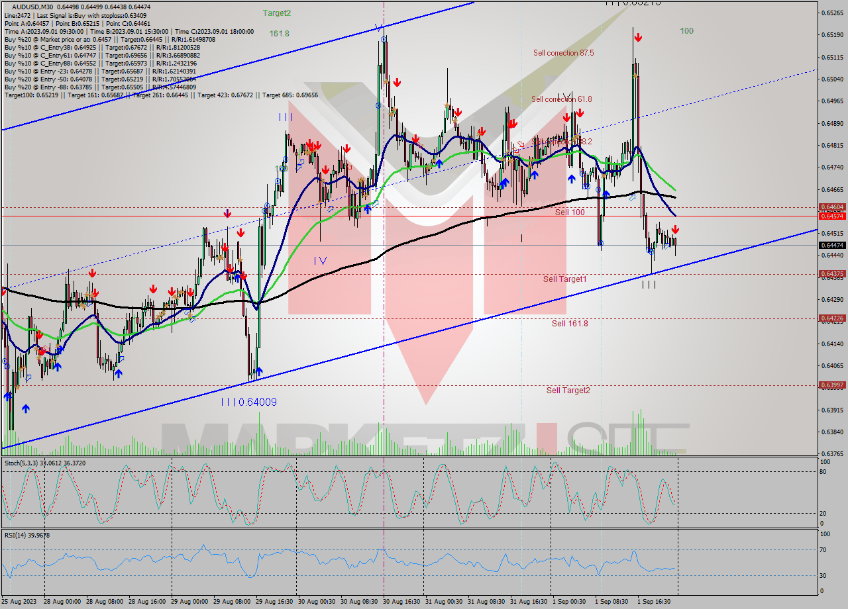The image size is (848, 609).
Task: Click the green '100' label at top right
Action: coord(686,31)
